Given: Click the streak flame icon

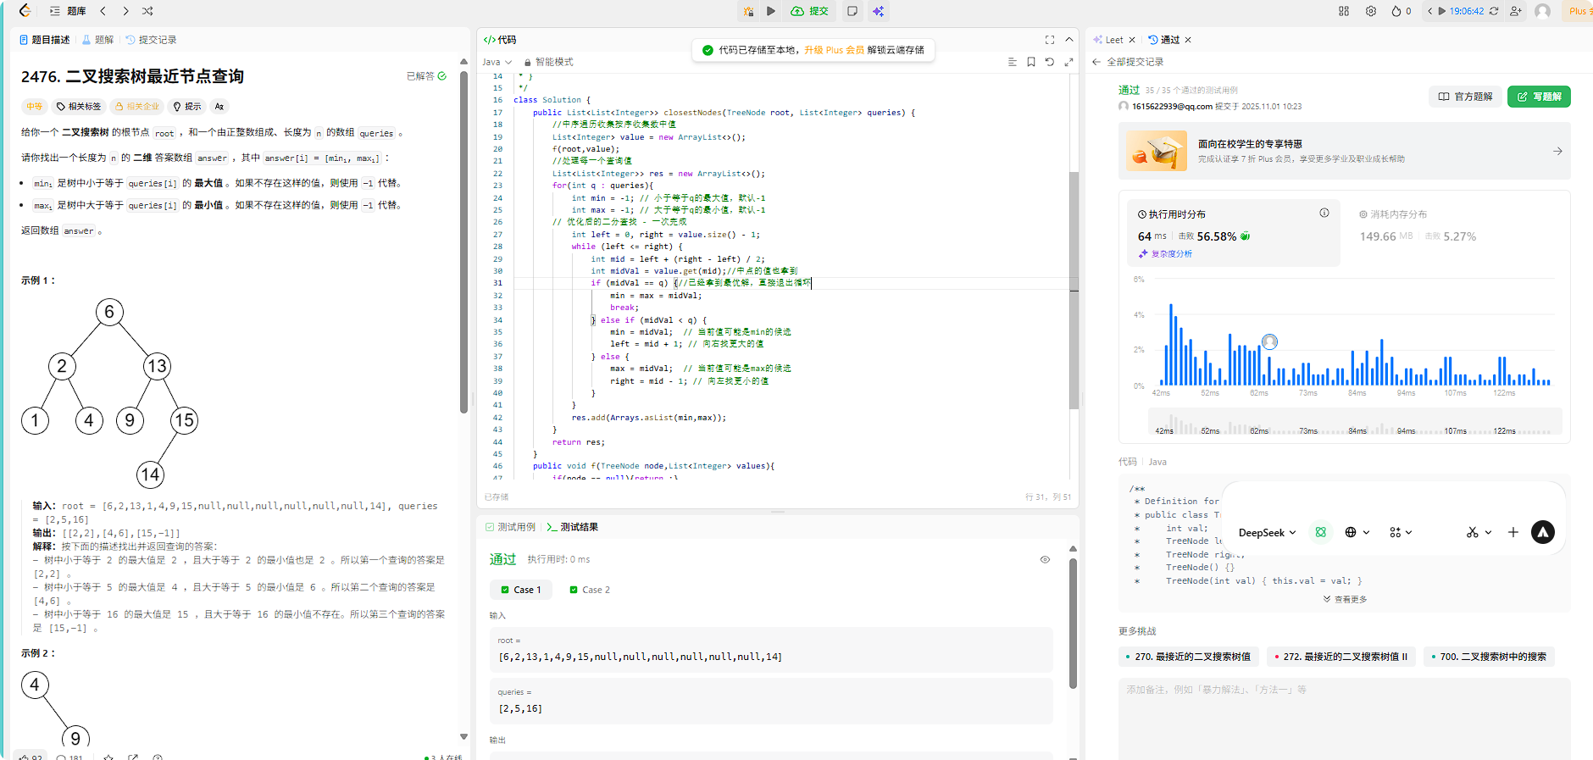Looking at the screenshot, I should coord(1396,11).
